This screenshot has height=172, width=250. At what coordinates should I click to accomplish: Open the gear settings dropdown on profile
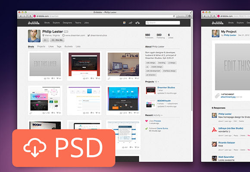coord(46,40)
